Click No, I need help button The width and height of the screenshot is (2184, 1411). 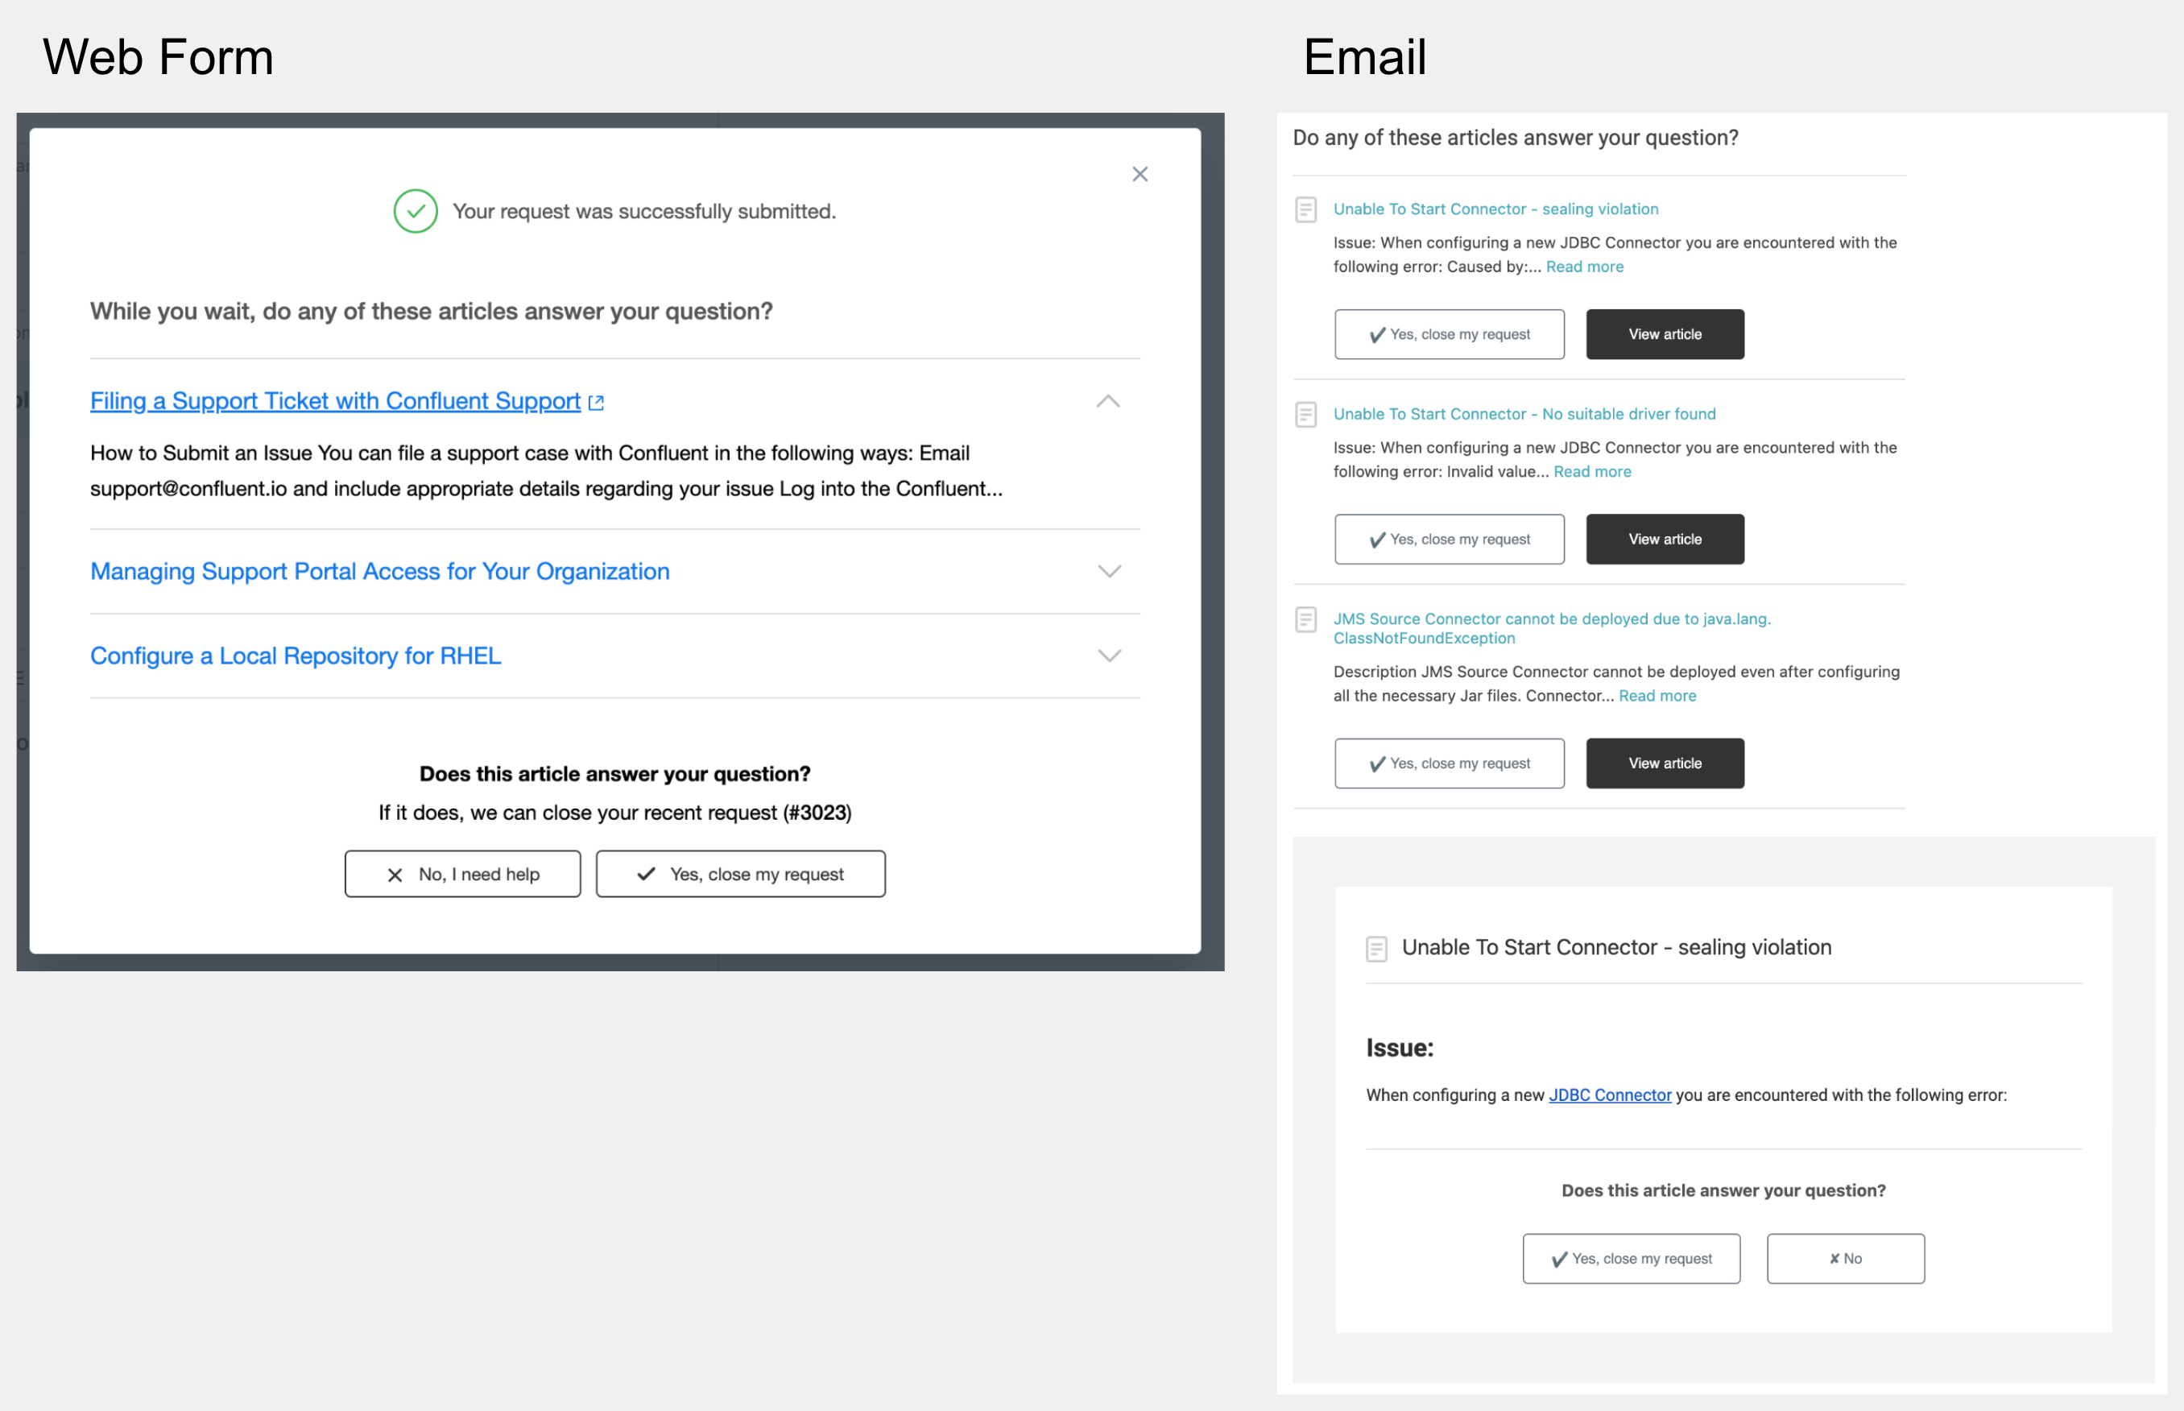462,874
